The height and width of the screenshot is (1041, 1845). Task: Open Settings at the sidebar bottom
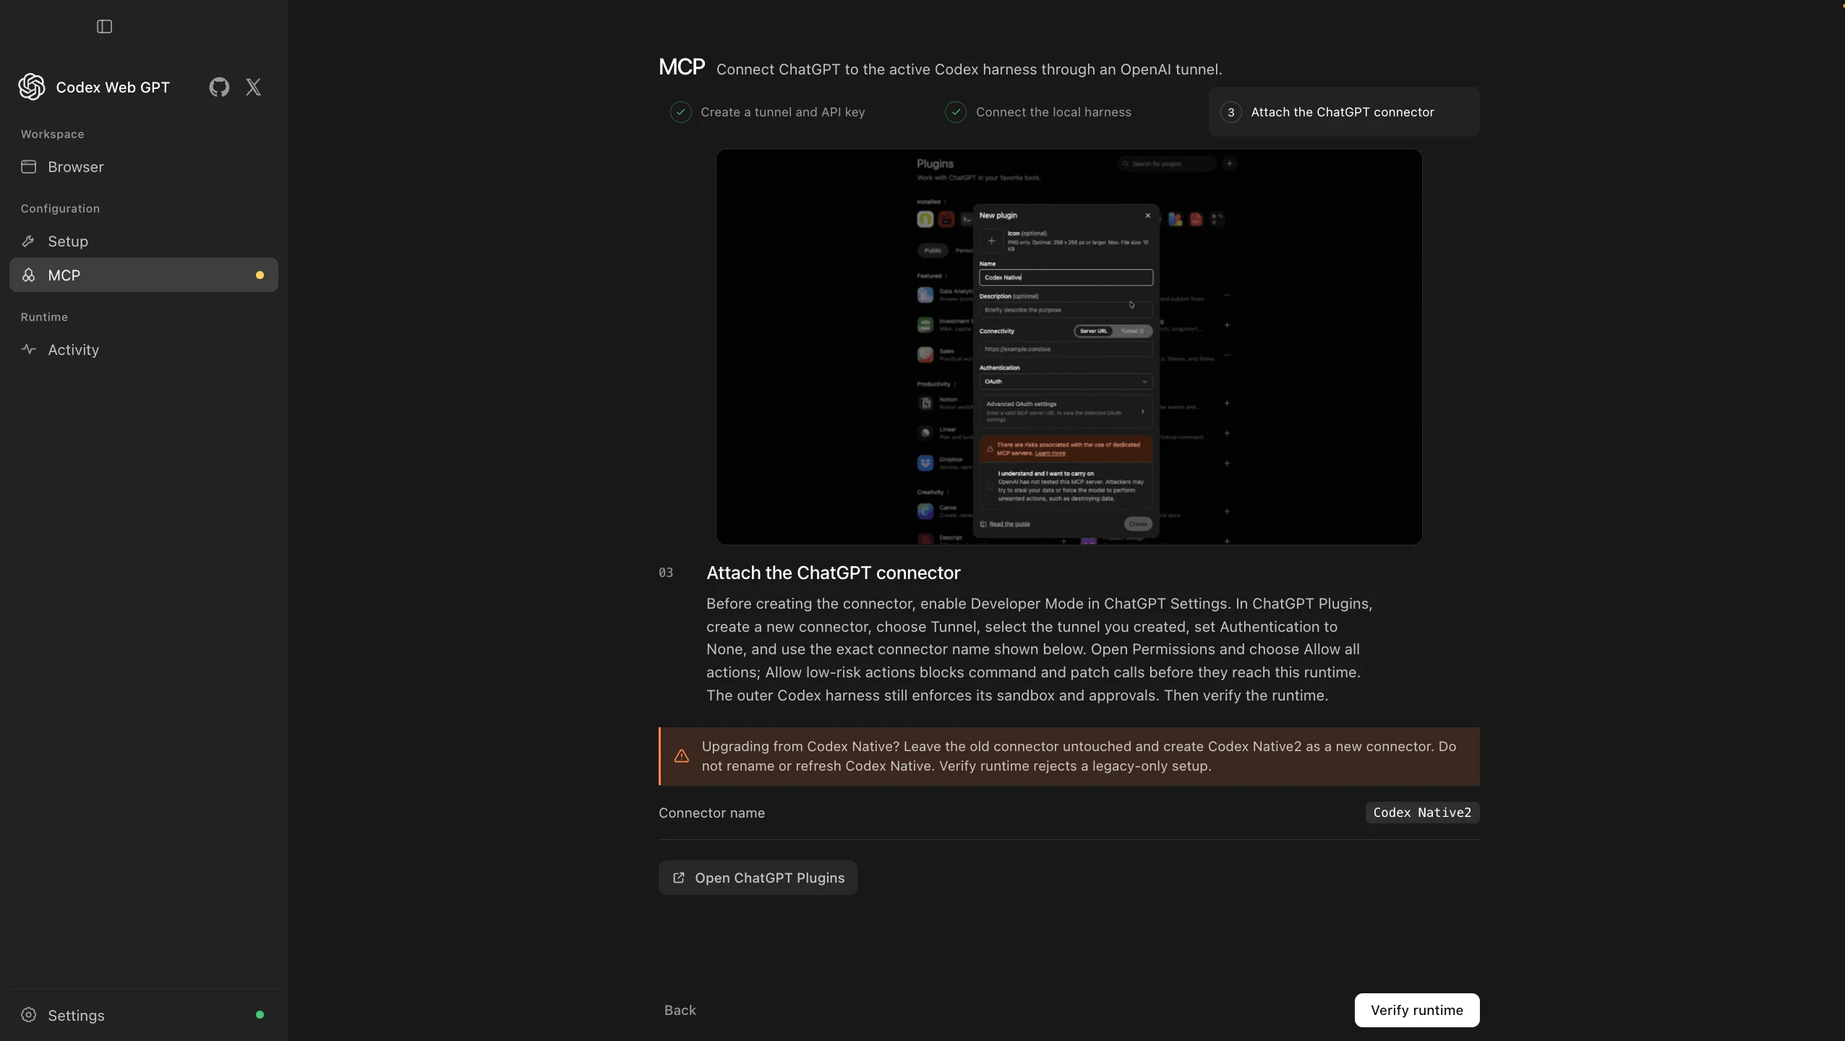click(x=144, y=1015)
